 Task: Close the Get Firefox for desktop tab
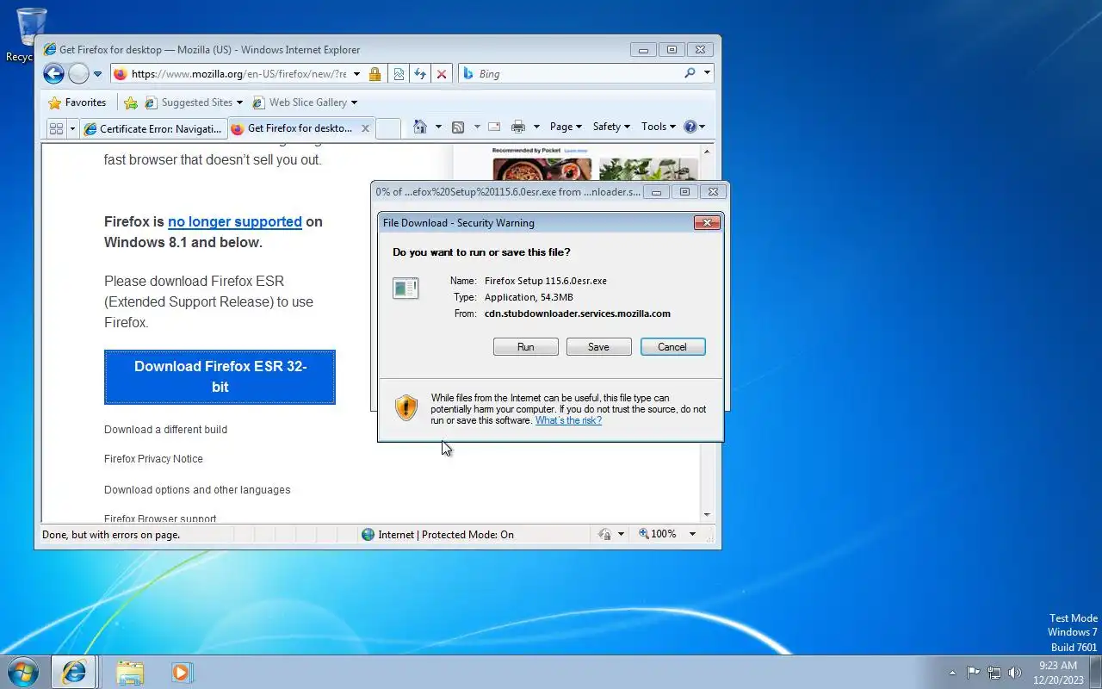[365, 128]
